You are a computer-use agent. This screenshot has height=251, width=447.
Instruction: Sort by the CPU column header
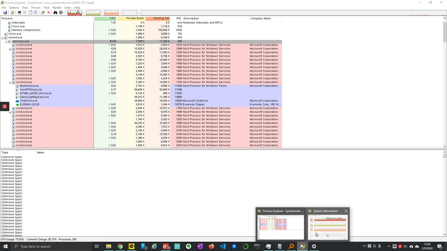click(105, 18)
